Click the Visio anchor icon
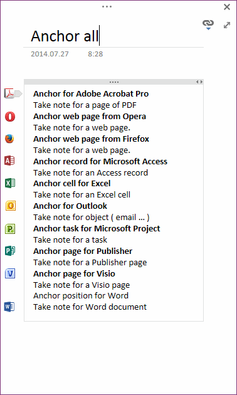237x395 pixels. pyautogui.click(x=10, y=273)
